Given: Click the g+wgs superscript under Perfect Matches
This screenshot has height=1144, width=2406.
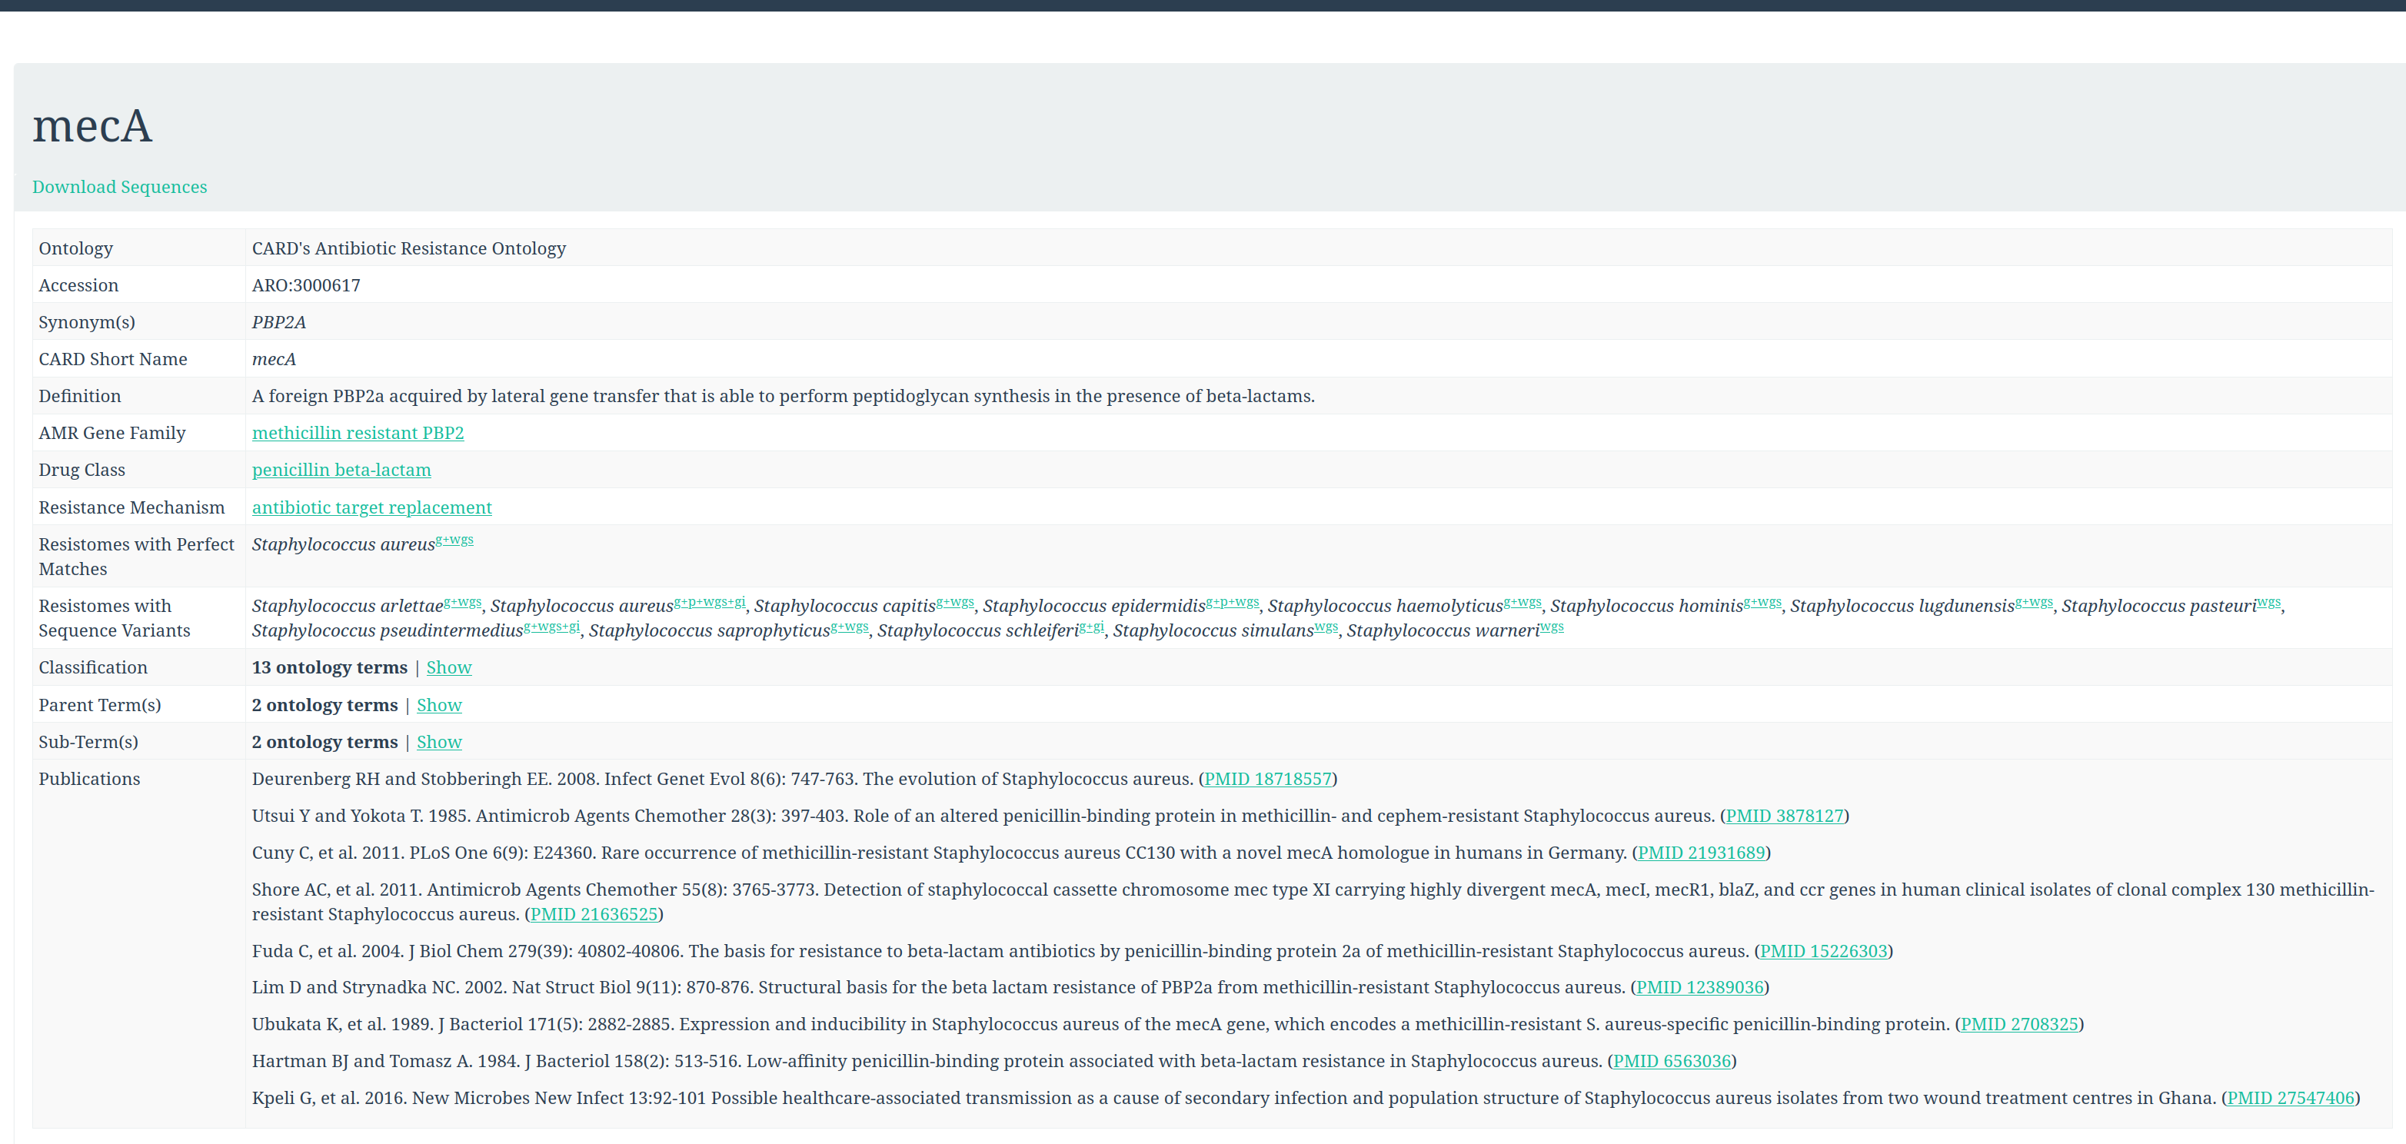Looking at the screenshot, I should tap(455, 540).
